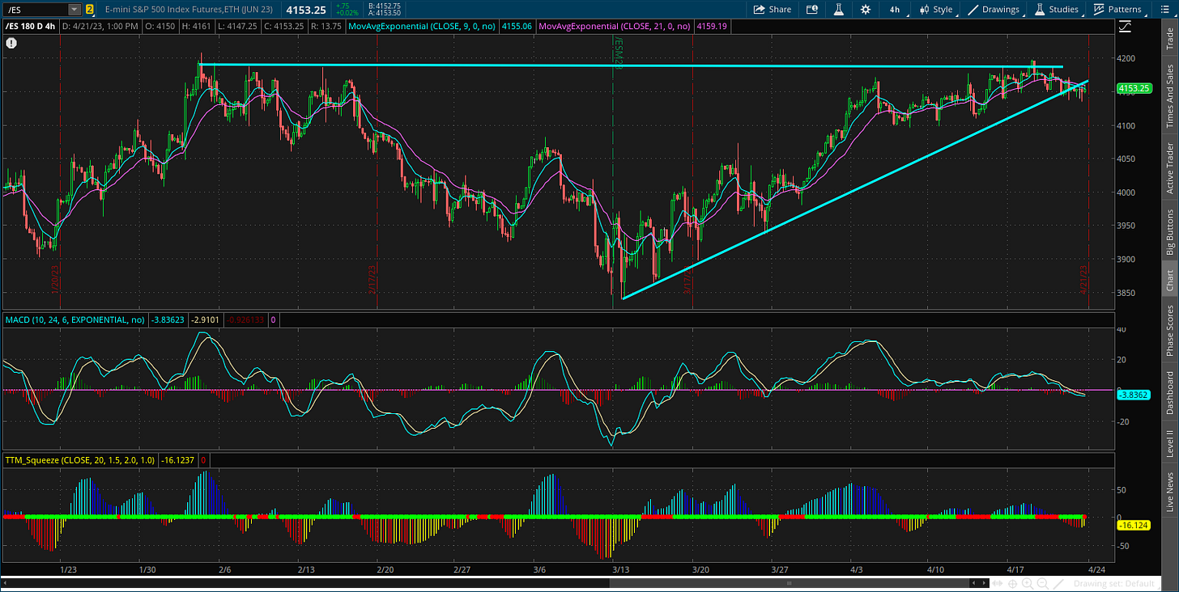Open the Drawings dropdown menu
Image resolution: width=1179 pixels, height=592 pixels.
(994, 10)
